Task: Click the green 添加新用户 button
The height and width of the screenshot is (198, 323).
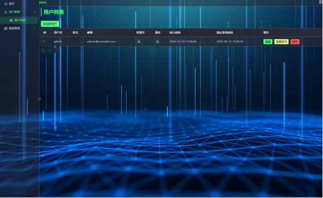Action: pos(50,24)
